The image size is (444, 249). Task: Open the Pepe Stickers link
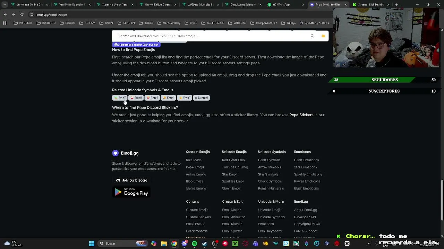(x=301, y=115)
